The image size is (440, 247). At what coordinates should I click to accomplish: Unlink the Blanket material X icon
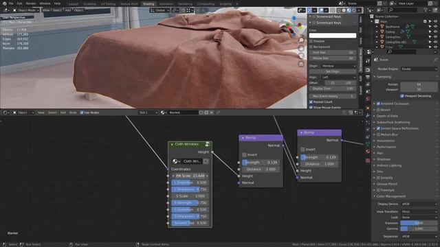(212, 113)
